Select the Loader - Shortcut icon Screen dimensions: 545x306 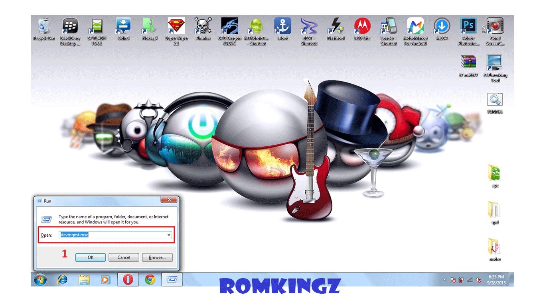coord(389,31)
